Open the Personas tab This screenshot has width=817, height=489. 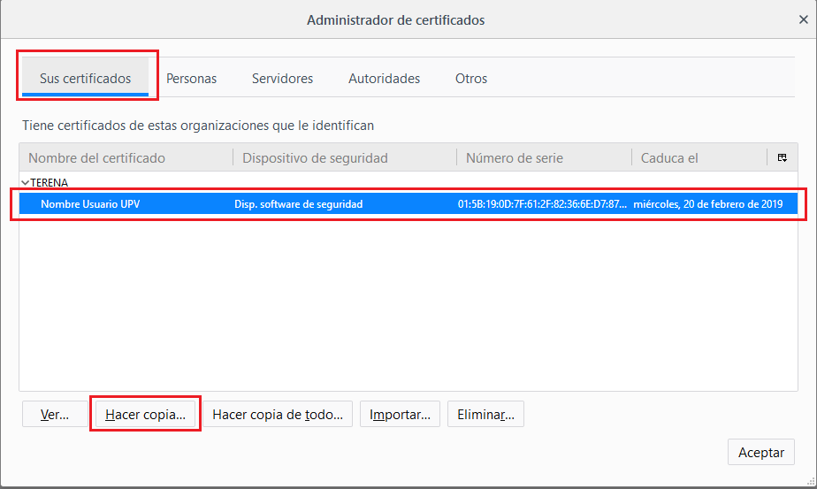coord(191,79)
